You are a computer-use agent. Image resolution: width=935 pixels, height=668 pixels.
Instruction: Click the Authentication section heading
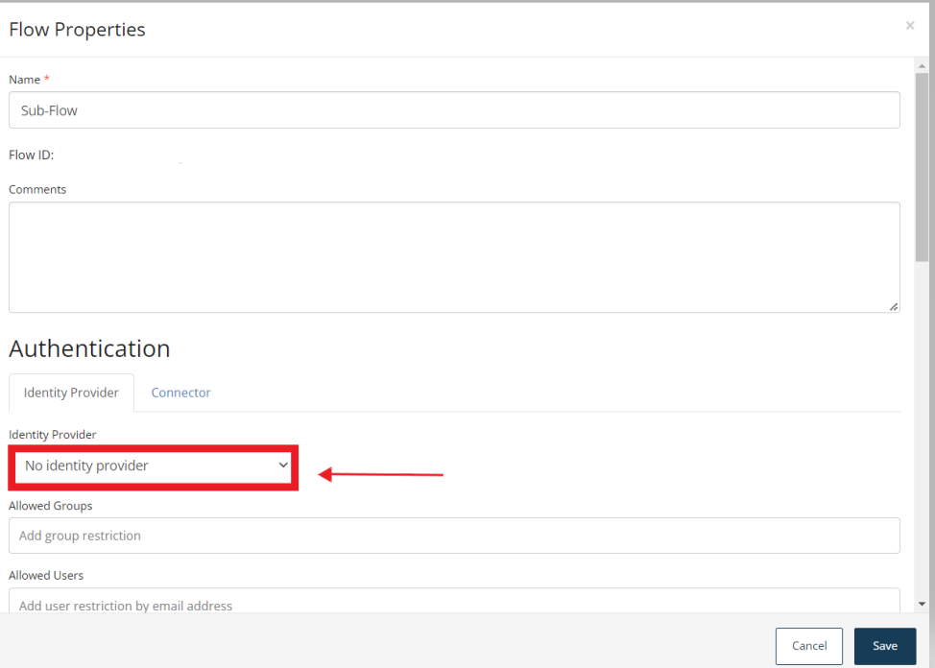click(89, 348)
